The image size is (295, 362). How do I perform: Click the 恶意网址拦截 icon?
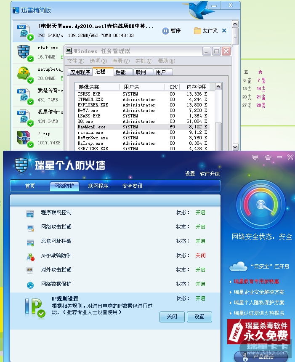pyautogui.click(x=30, y=242)
